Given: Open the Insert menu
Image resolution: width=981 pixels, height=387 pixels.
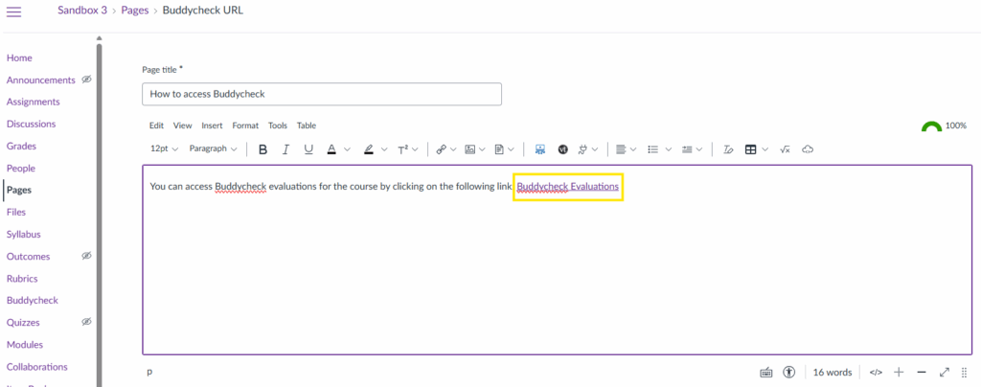Looking at the screenshot, I should tap(212, 125).
